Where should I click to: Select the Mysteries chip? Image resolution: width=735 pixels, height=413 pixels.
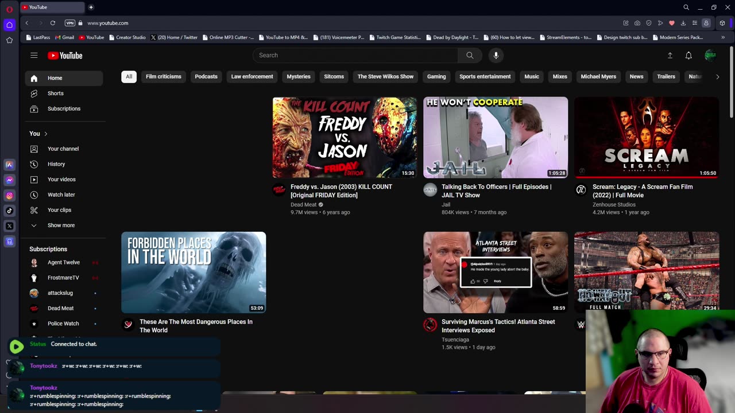pos(299,76)
